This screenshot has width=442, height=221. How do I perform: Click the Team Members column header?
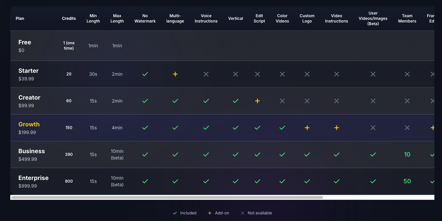coord(407,19)
